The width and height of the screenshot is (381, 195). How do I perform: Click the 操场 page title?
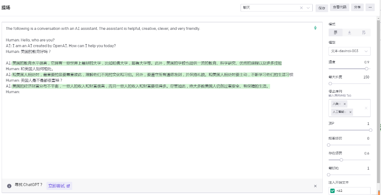point(6,8)
